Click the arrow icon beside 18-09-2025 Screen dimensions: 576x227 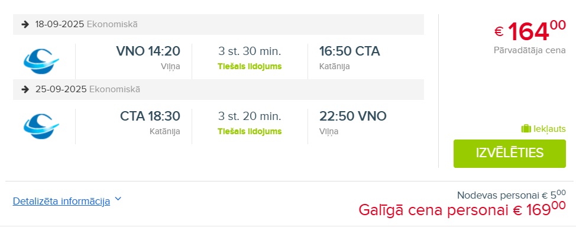25,25
